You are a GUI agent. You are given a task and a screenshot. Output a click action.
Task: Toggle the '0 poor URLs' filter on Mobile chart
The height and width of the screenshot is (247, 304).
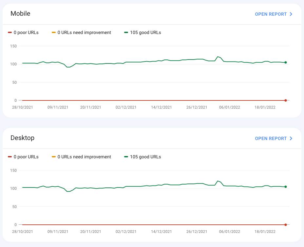pyautogui.click(x=23, y=32)
